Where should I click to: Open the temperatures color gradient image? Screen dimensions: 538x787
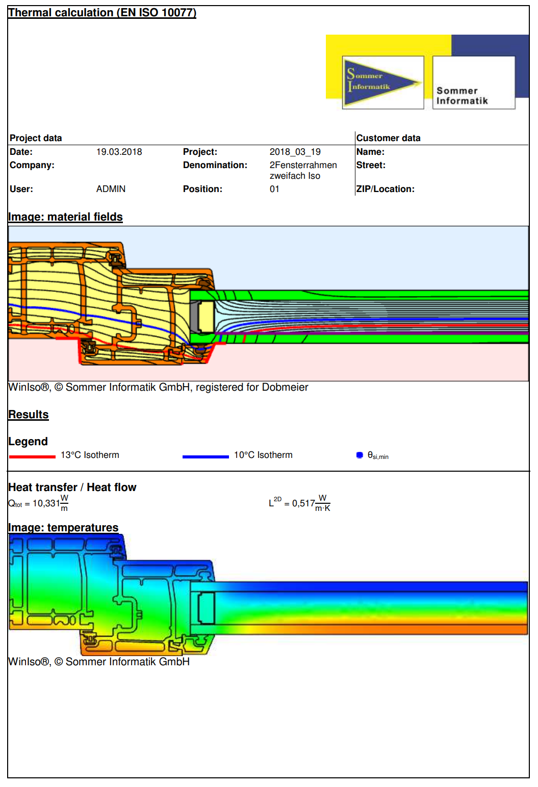click(x=268, y=594)
